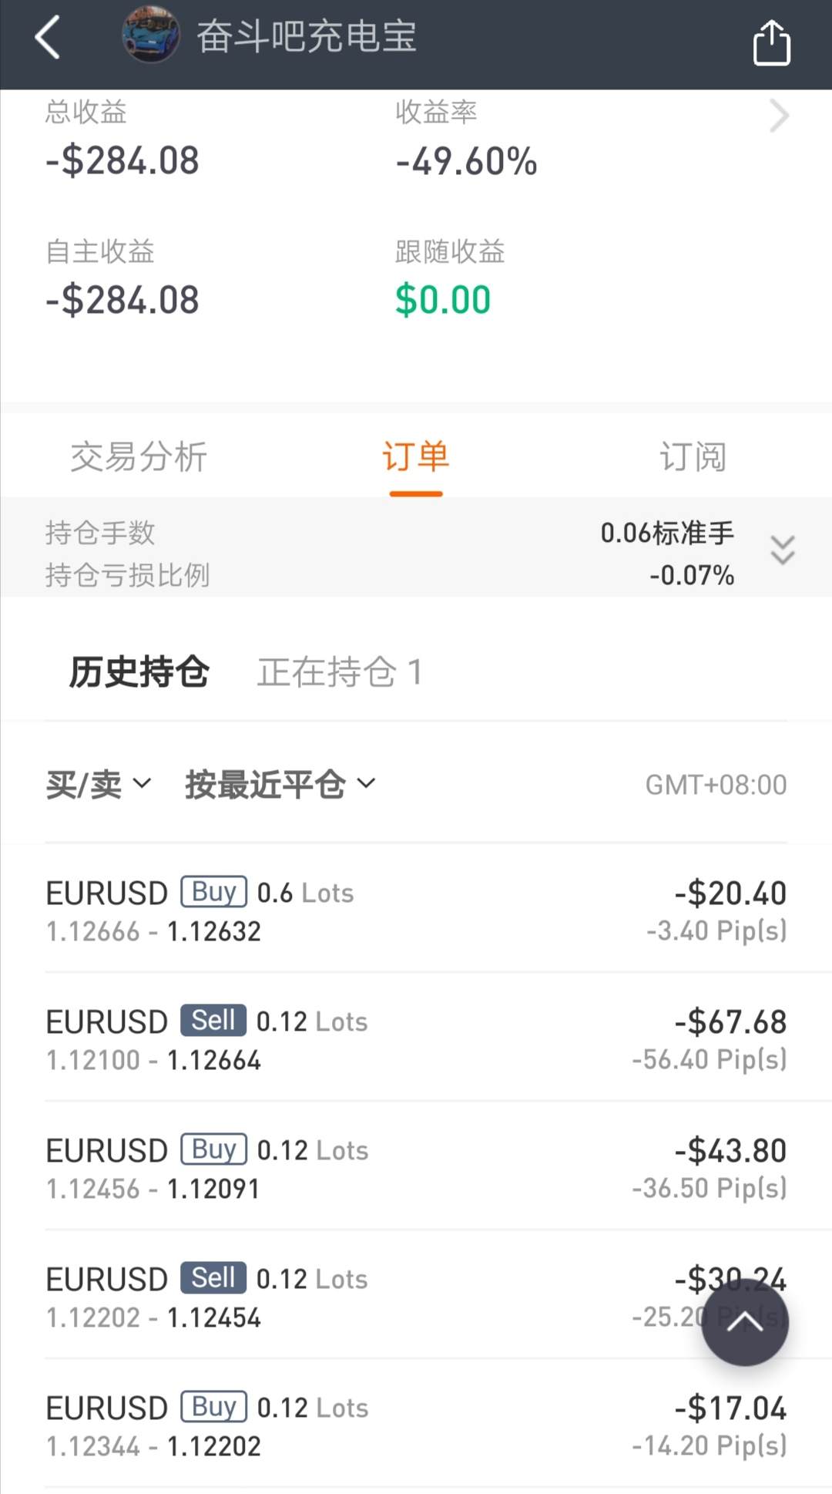Show 正在持仓 1 open positions
Image resolution: width=832 pixels, height=1494 pixels.
click(340, 671)
